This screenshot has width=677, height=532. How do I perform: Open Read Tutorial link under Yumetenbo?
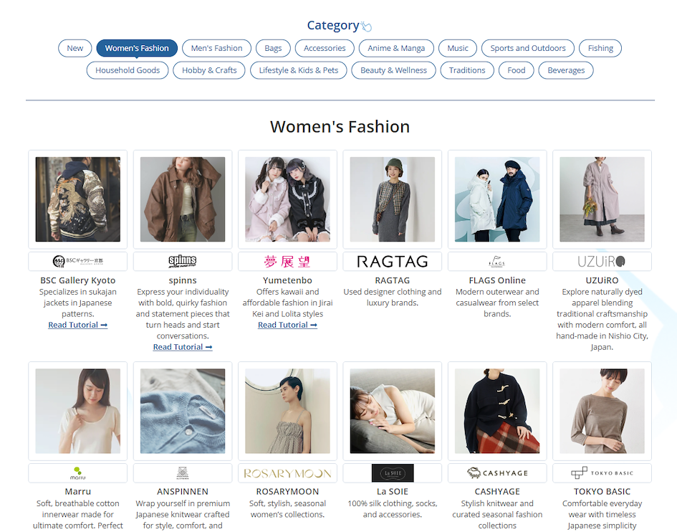click(x=287, y=325)
